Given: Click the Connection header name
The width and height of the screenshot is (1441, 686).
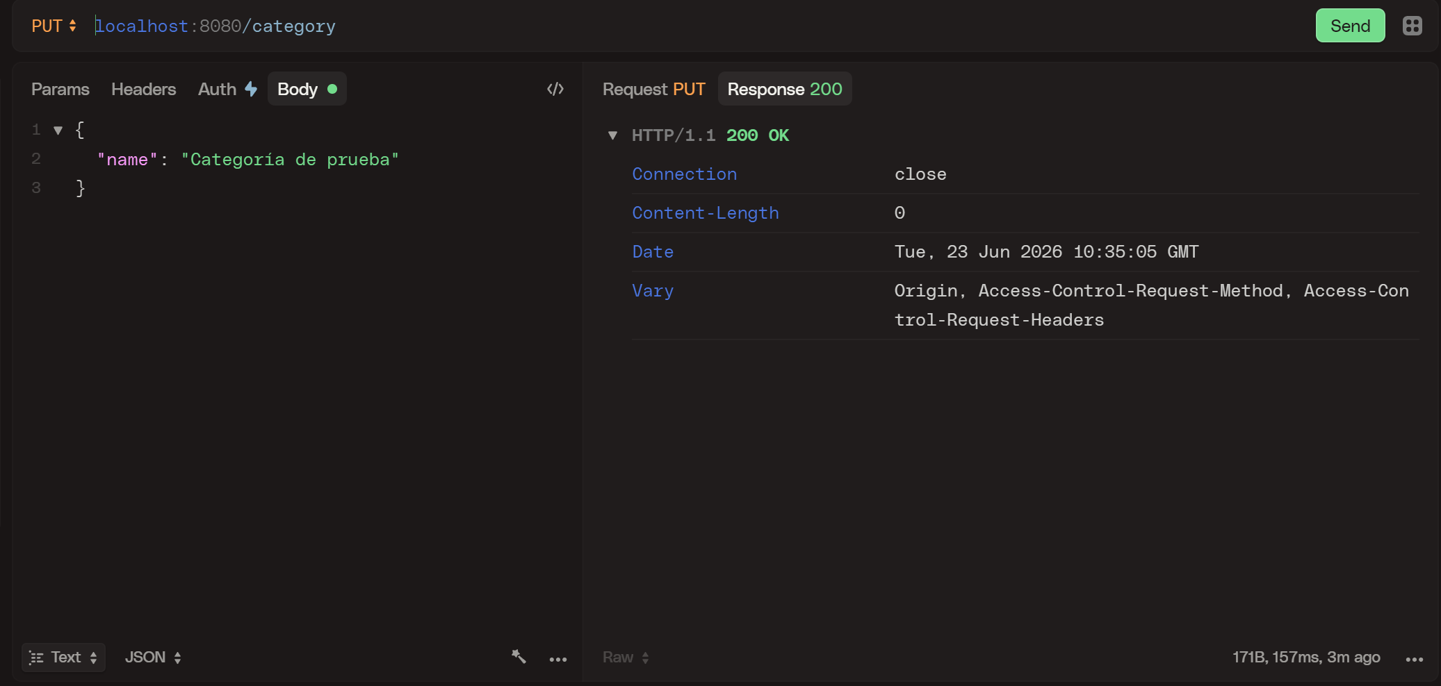Looking at the screenshot, I should [x=684, y=174].
